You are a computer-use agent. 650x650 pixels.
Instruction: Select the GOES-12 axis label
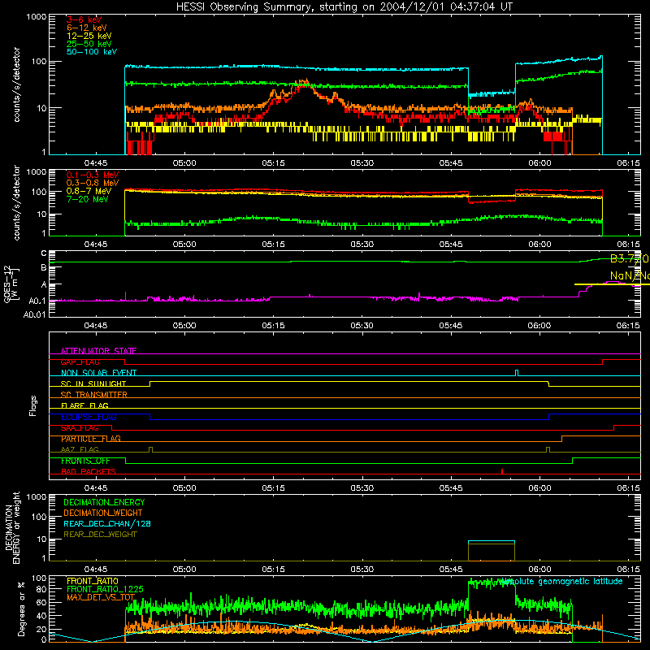pyautogui.click(x=11, y=284)
